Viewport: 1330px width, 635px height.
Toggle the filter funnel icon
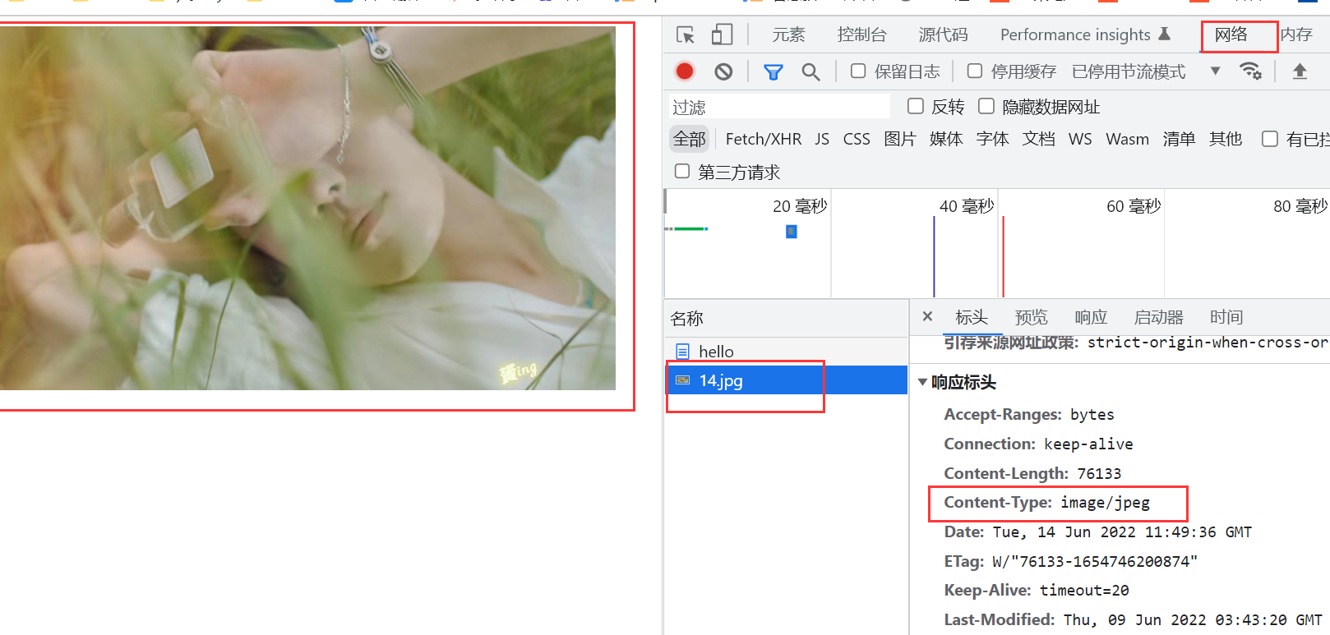click(x=773, y=72)
